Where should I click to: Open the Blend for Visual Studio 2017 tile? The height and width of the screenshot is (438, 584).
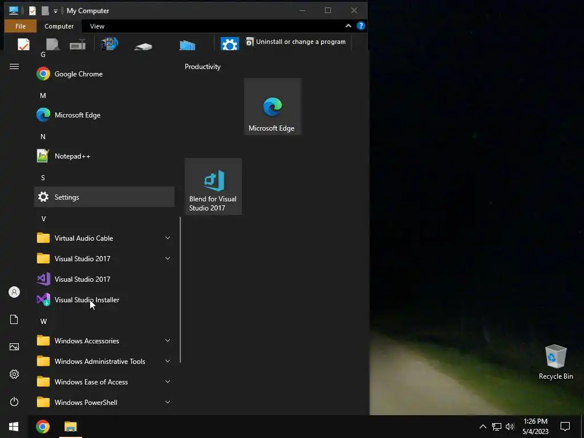point(213,186)
